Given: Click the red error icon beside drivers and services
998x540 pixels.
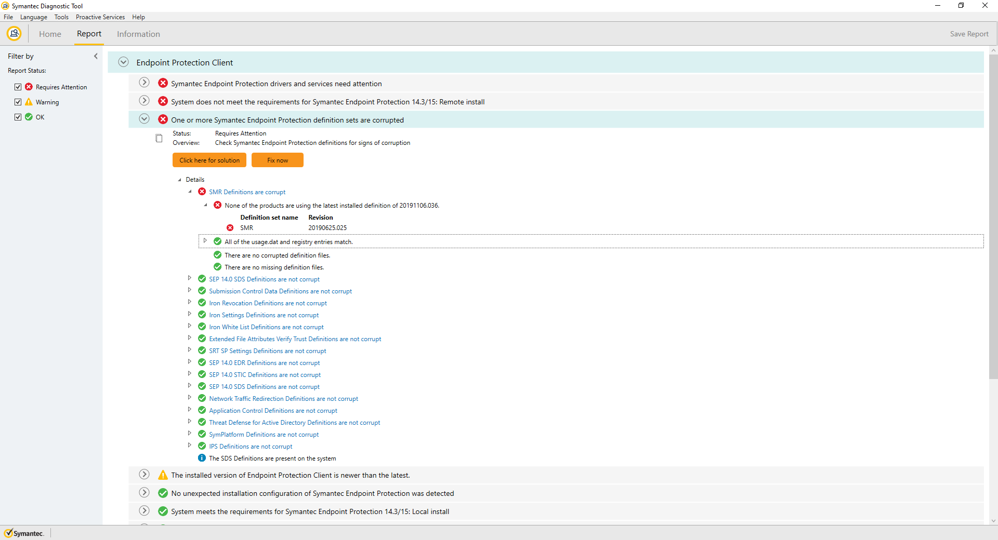Looking at the screenshot, I should tap(163, 83).
